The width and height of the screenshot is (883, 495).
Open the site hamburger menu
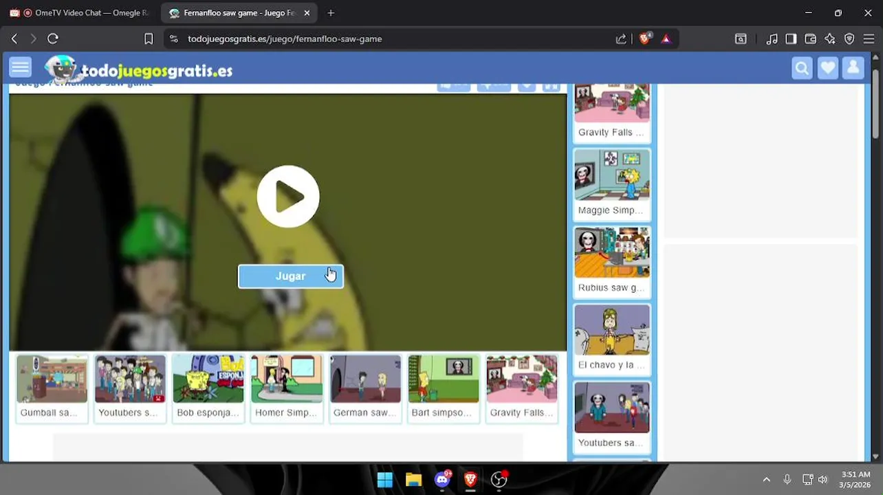coord(20,67)
